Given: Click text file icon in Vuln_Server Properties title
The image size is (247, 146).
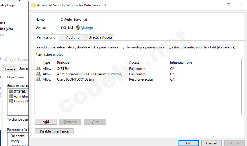Looking at the screenshot, I should 6,60.
